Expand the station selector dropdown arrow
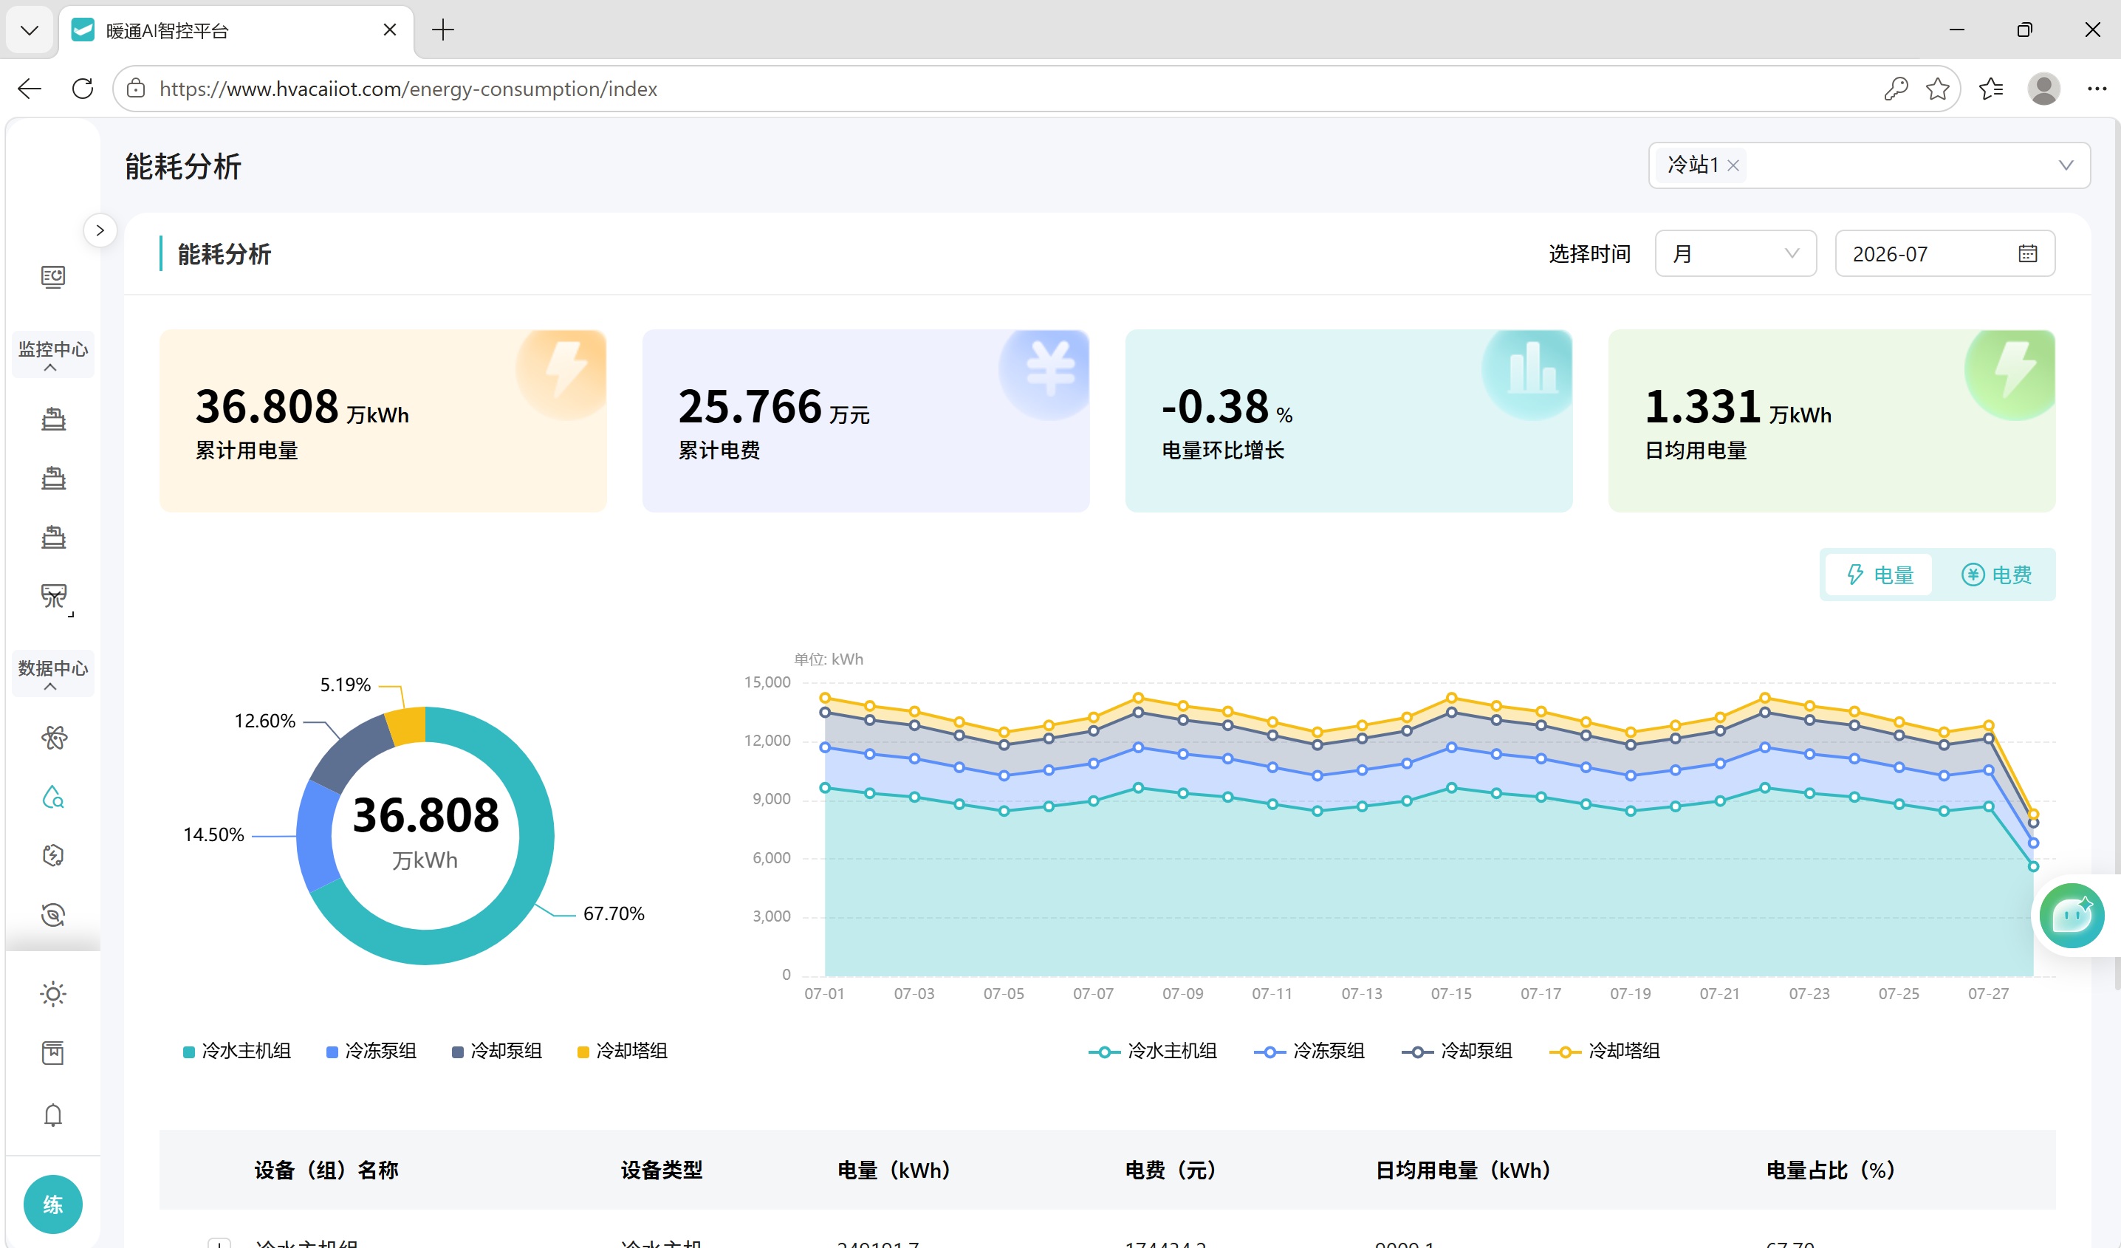The image size is (2121, 1248). coord(2066,165)
